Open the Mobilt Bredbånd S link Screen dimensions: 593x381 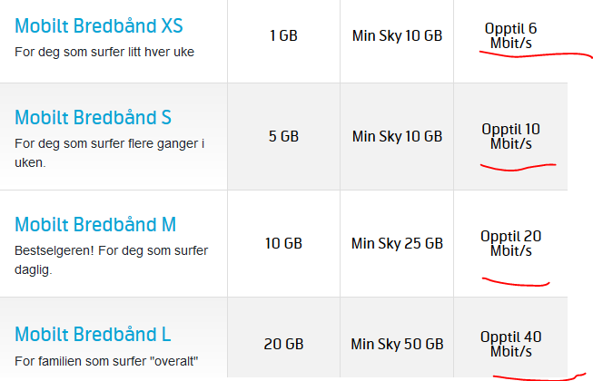tap(93, 117)
